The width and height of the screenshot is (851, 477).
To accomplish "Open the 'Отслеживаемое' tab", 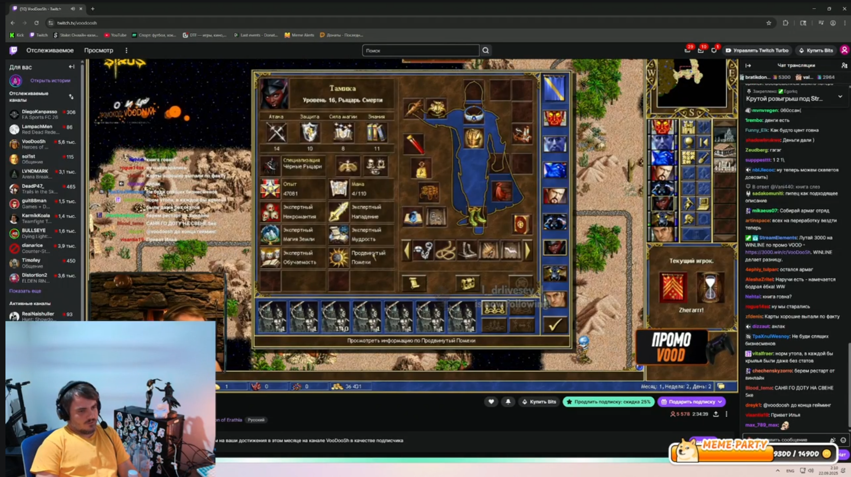I will pyautogui.click(x=50, y=50).
